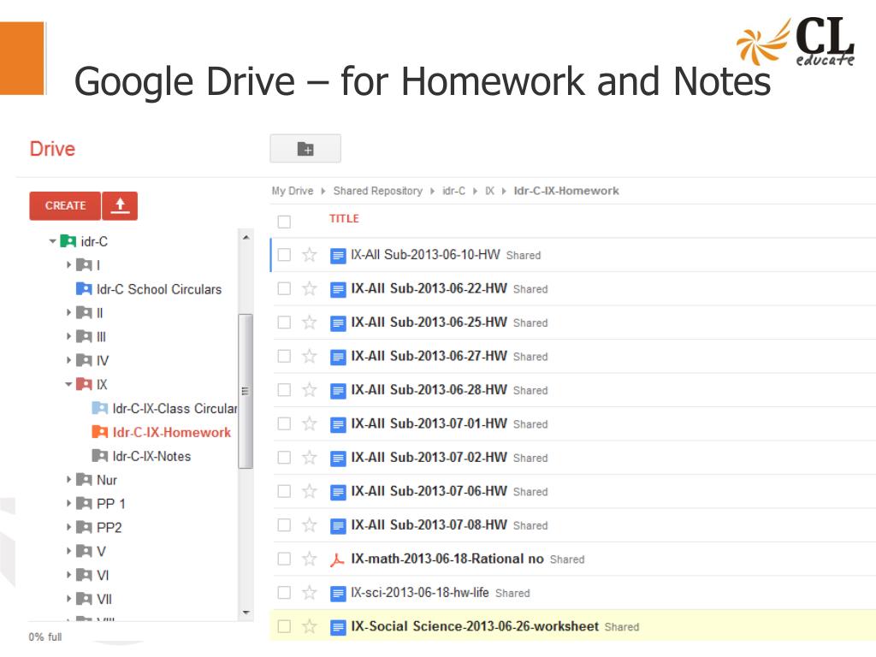Star the IX-All Sub-2013-07-06-HW file

tap(309, 491)
